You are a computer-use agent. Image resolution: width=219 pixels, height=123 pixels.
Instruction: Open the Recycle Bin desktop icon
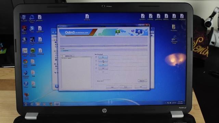coord(24,18)
